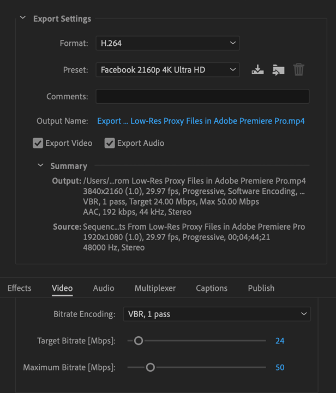
Task: Open the Bitrate Encoding dropdown
Action: point(217,314)
